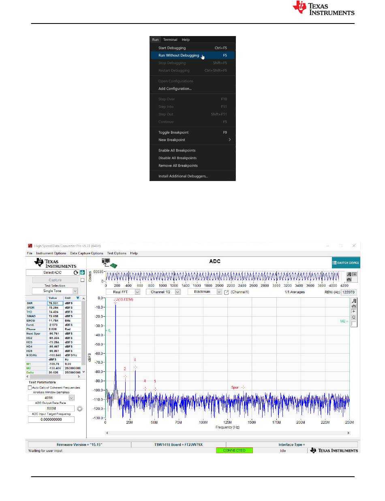Click the reload icon beside Select ADC
The width and height of the screenshot is (385, 501).
pyautogui.click(x=76, y=273)
